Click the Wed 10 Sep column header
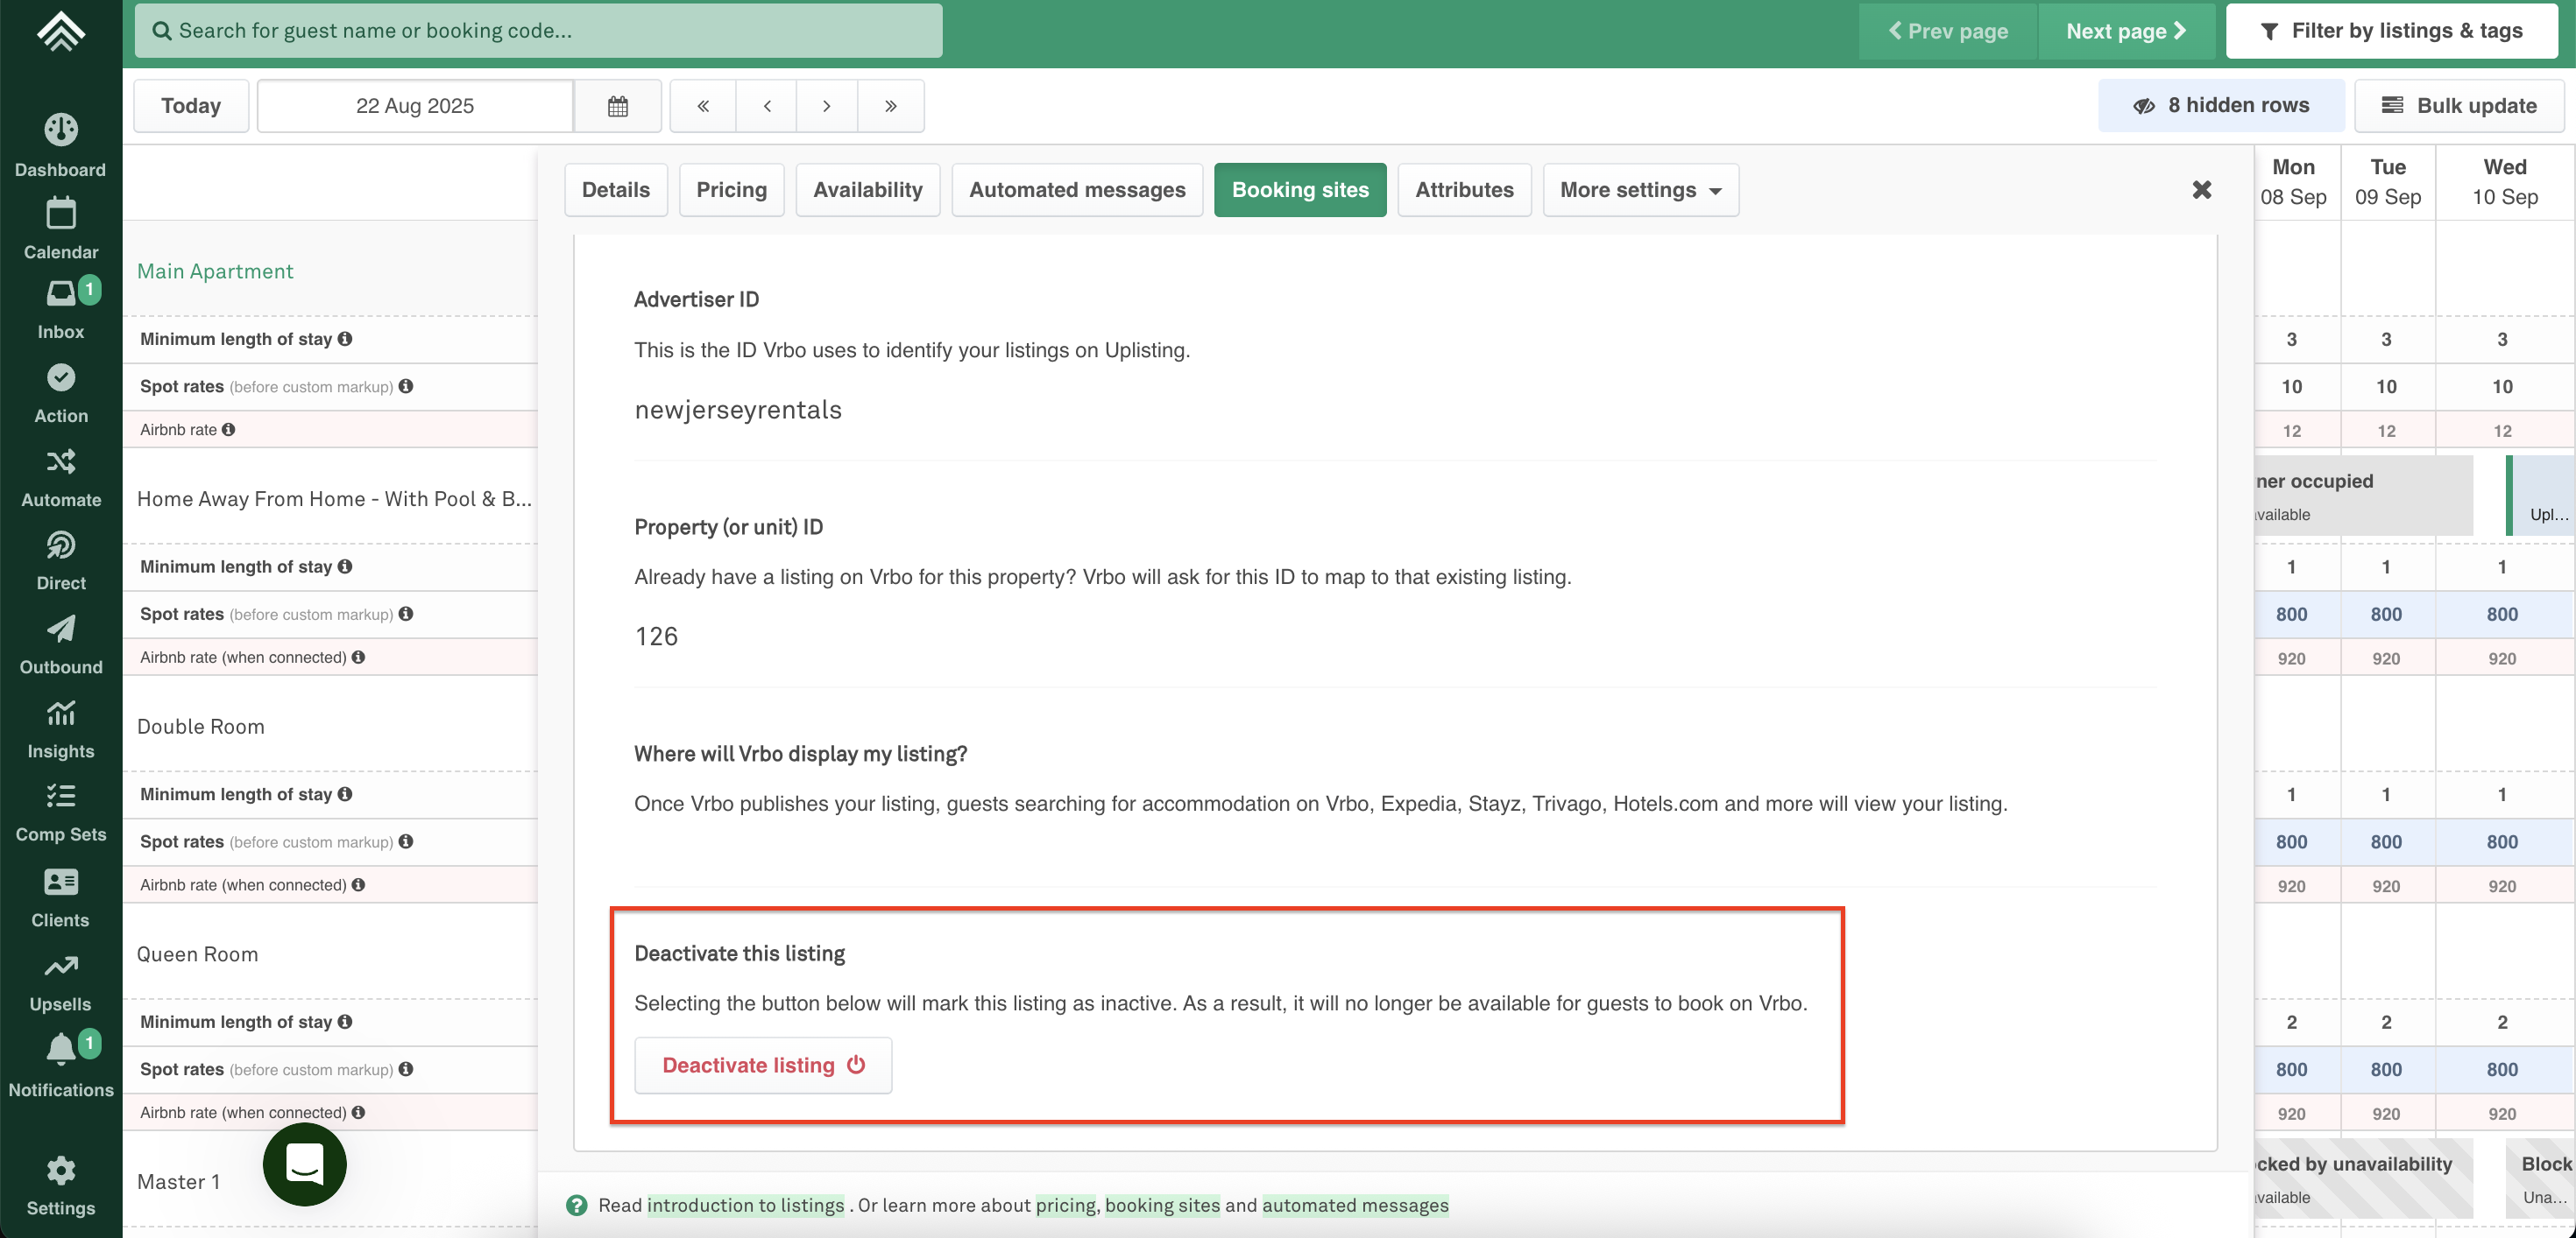The image size is (2576, 1238). (2504, 182)
